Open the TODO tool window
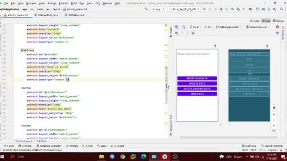 (x=9, y=146)
